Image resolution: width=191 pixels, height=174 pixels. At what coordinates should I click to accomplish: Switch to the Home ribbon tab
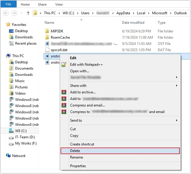coord(25,4)
